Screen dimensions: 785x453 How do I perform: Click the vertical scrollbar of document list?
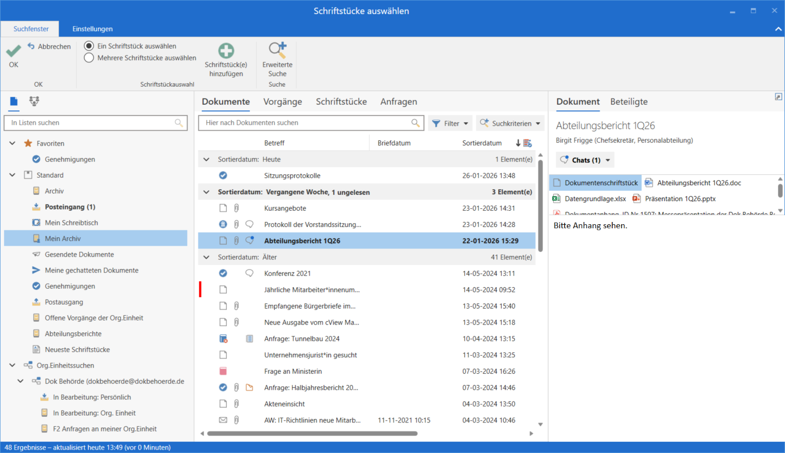tap(540, 206)
